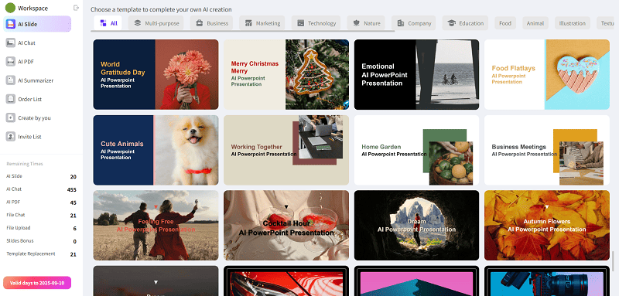The image size is (619, 296).
Task: Click the File Upload count row
Action: (x=42, y=228)
